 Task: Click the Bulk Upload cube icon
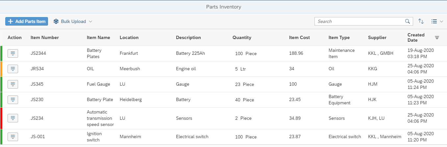pyautogui.click(x=56, y=21)
